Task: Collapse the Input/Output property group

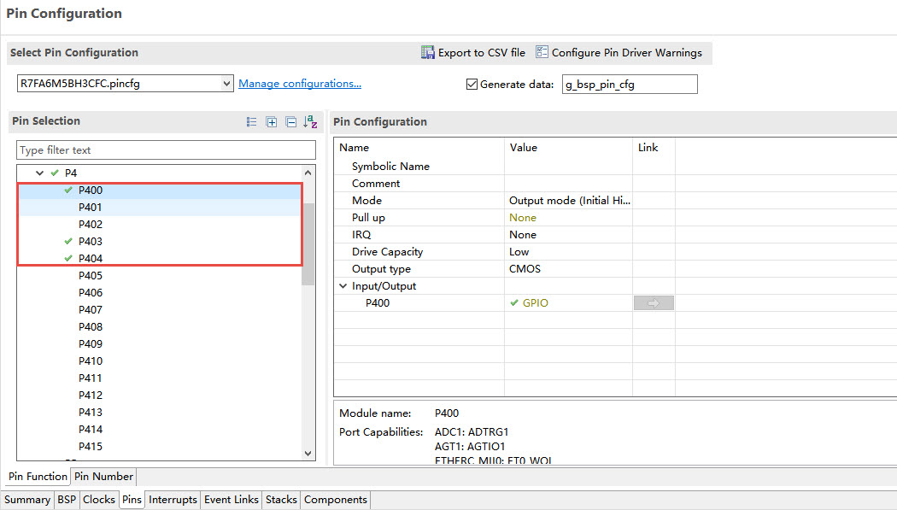Action: pyautogui.click(x=343, y=286)
